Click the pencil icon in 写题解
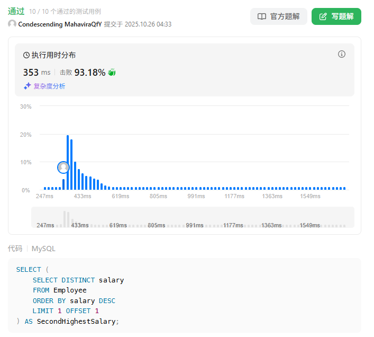 (323, 16)
